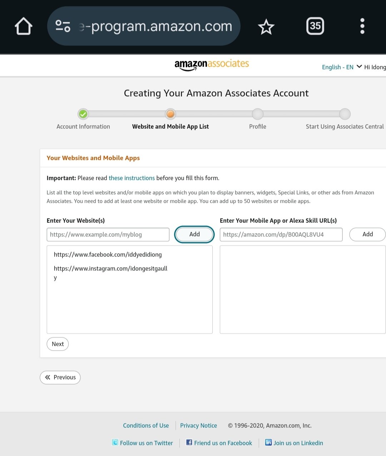Open the browser three-dot menu
386x456 pixels.
pyautogui.click(x=362, y=26)
